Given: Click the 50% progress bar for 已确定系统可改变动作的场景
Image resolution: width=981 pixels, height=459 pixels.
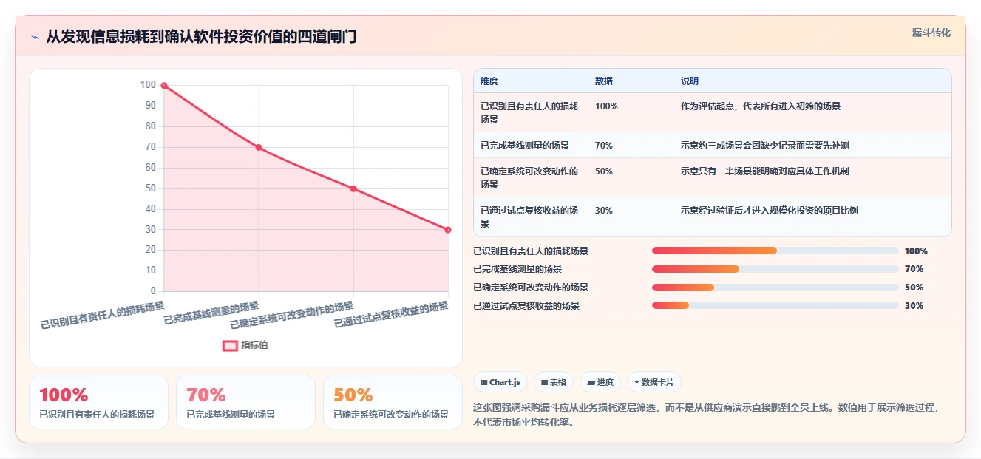Looking at the screenshot, I should [775, 288].
